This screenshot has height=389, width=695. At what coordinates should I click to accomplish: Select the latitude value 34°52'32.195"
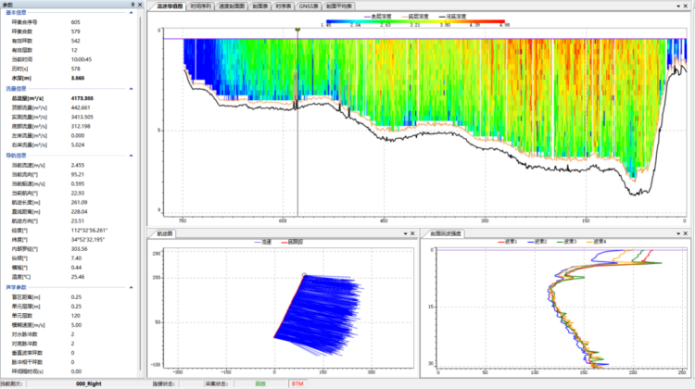[88, 240]
